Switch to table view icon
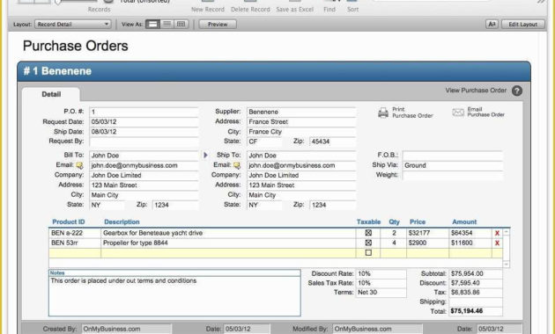The height and width of the screenshot is (334, 555). (181, 24)
